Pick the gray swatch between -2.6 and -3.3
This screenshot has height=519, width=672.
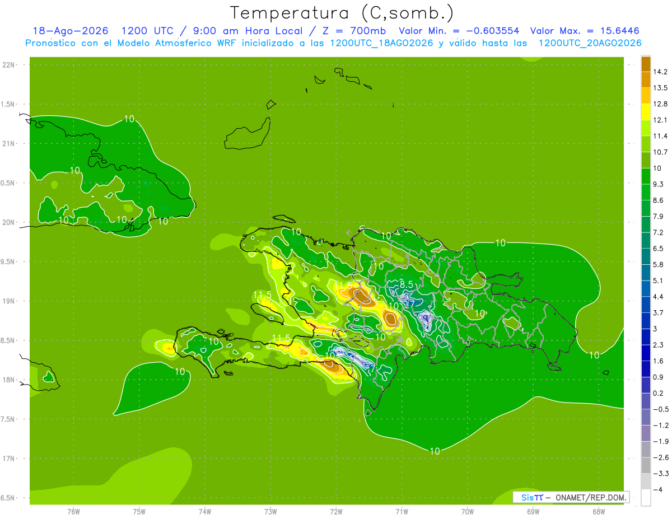(646, 465)
